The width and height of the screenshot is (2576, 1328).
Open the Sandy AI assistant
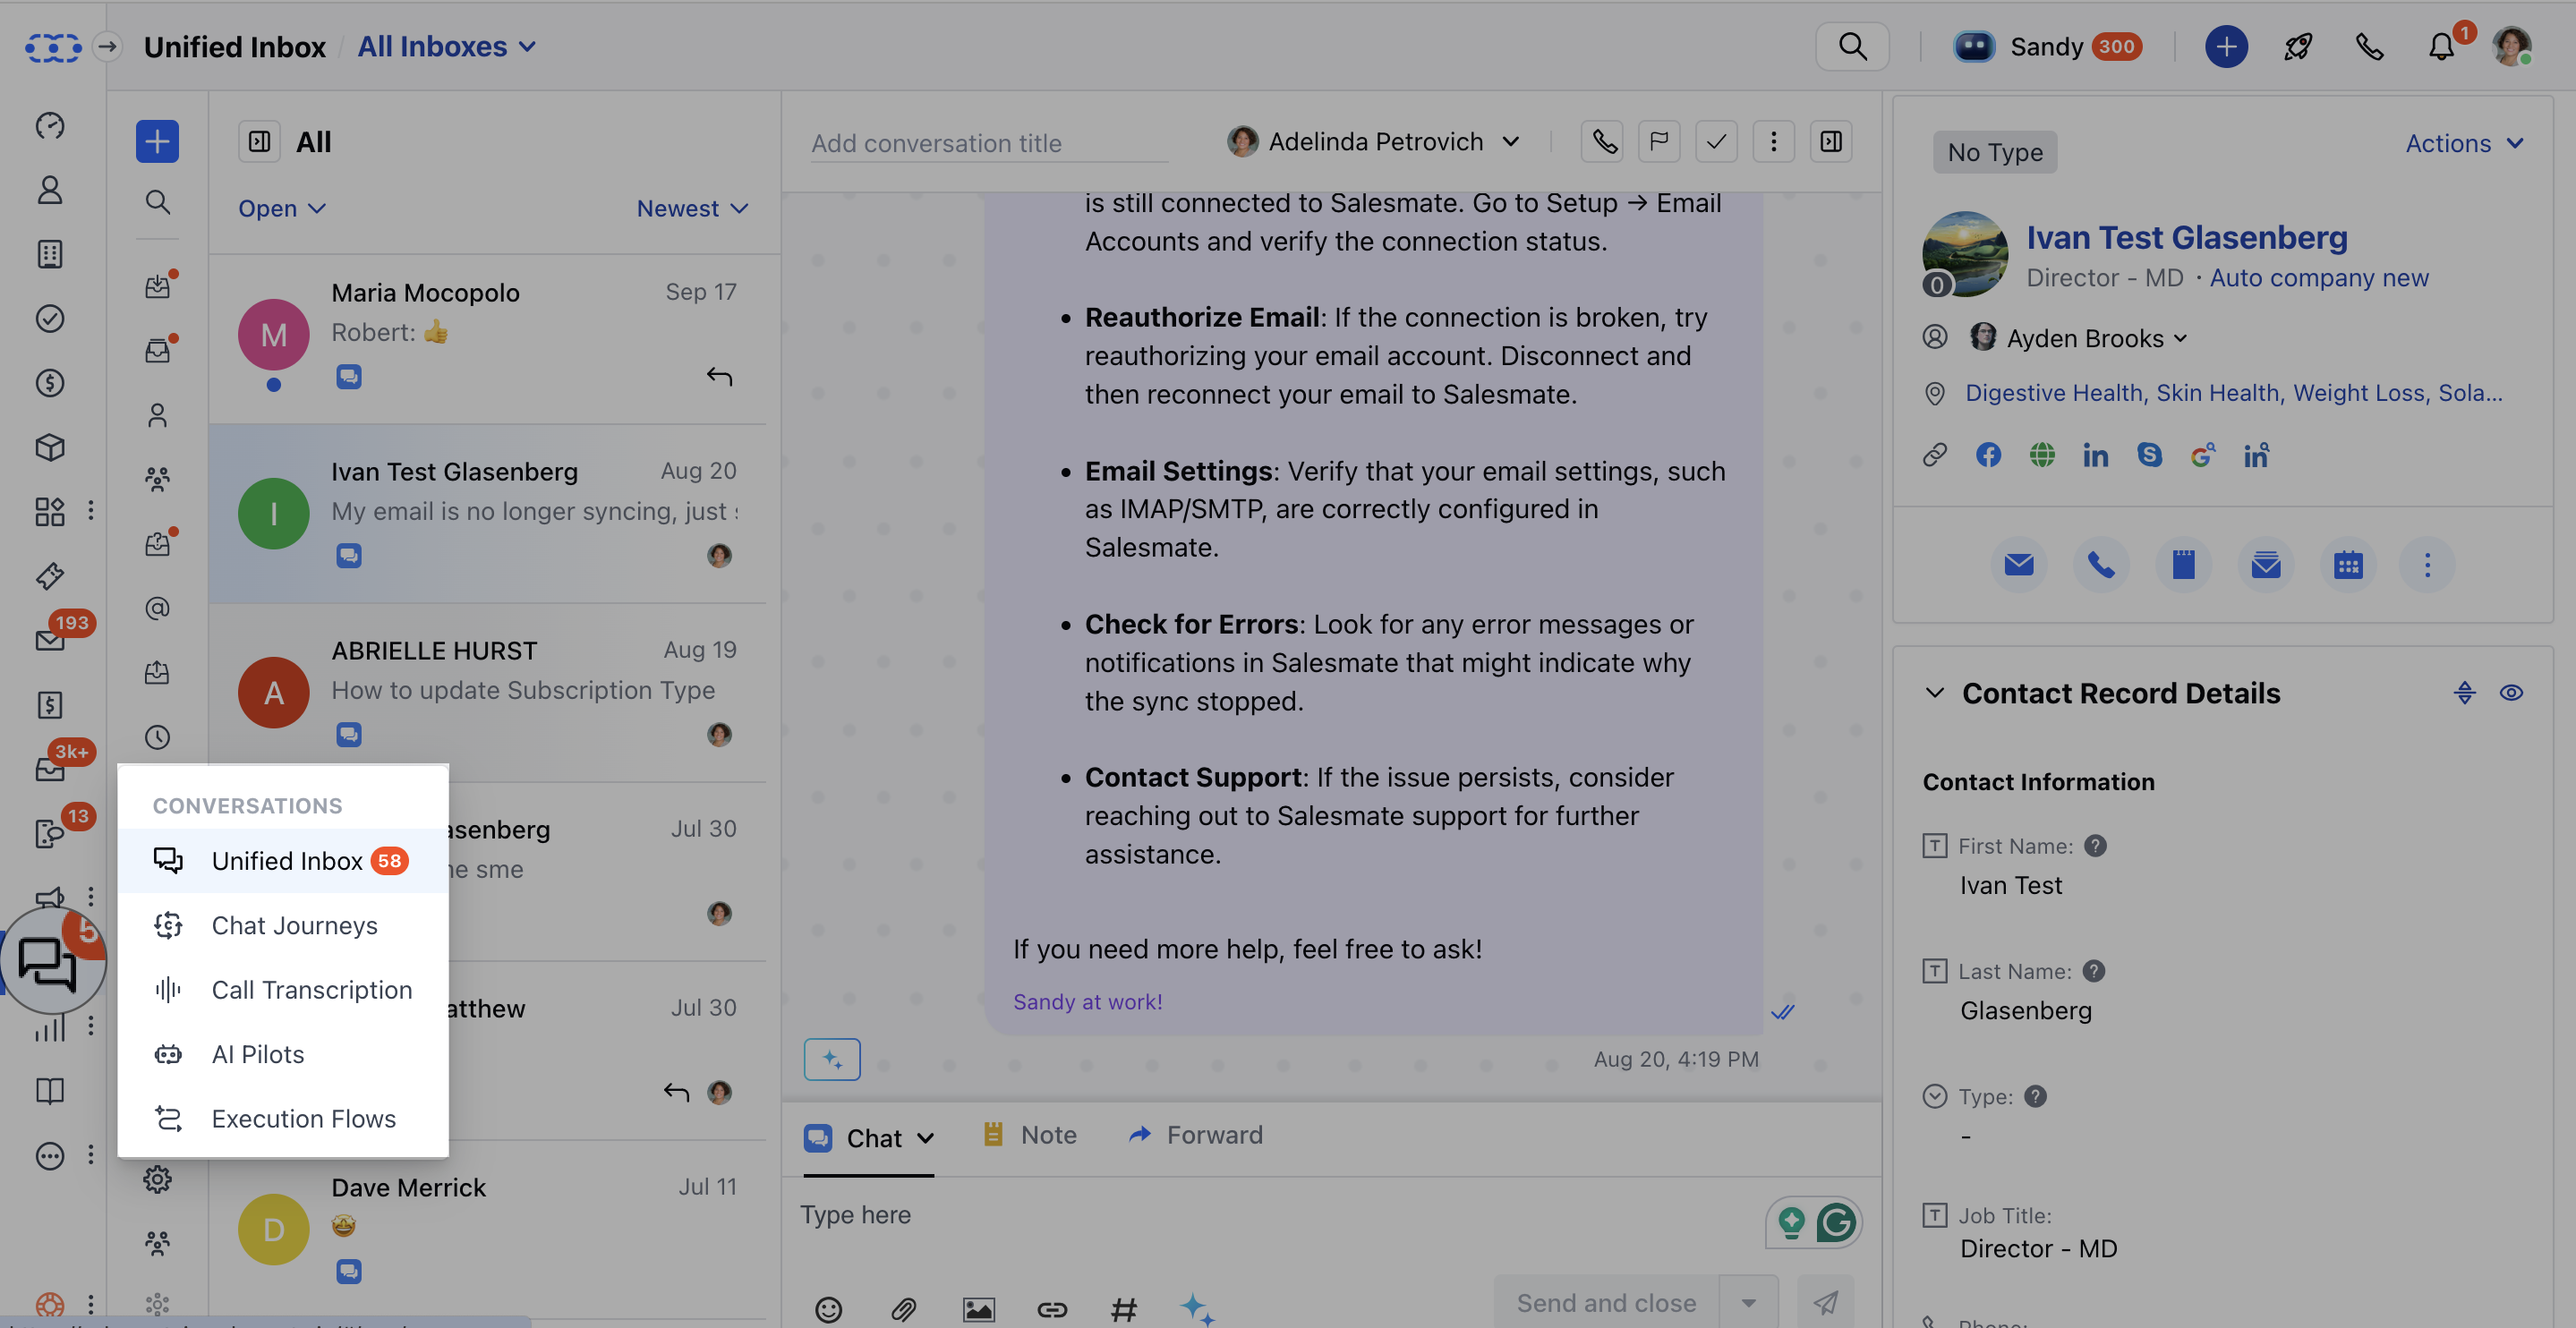click(2048, 47)
